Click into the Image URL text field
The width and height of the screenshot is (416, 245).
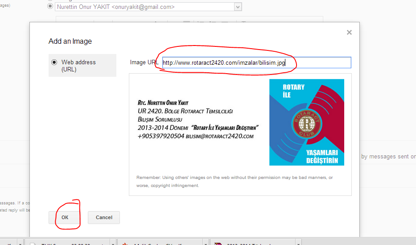tap(256, 62)
